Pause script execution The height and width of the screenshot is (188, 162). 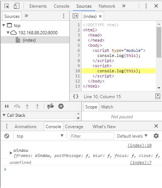point(7,106)
